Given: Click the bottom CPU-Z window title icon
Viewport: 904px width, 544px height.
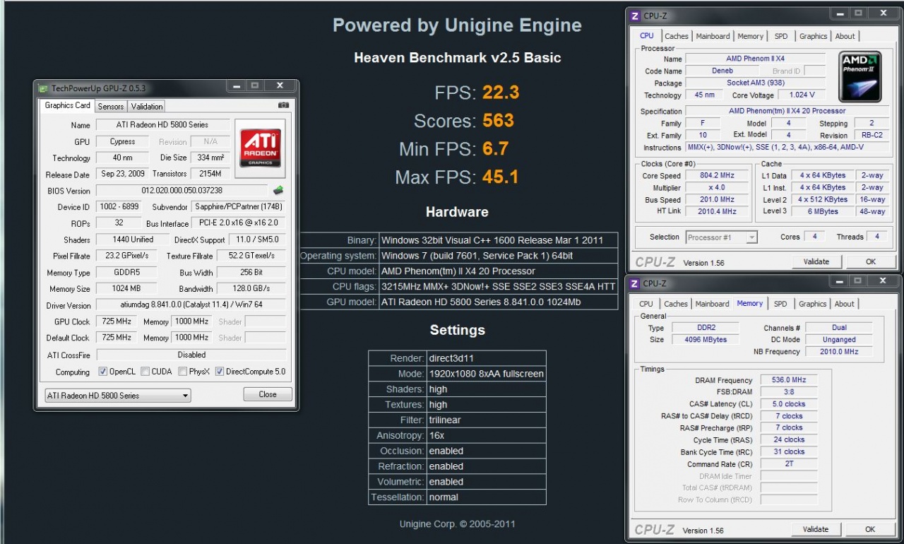Looking at the screenshot, I should [635, 283].
